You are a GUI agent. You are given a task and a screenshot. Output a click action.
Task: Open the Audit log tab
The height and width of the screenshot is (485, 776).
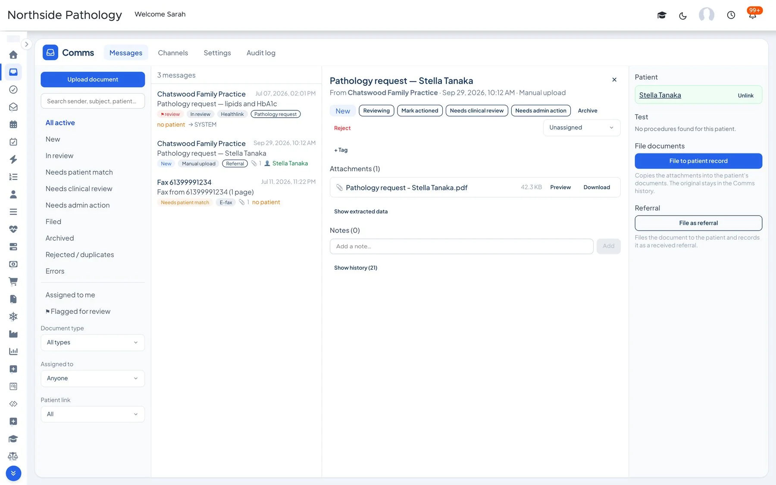click(x=261, y=53)
